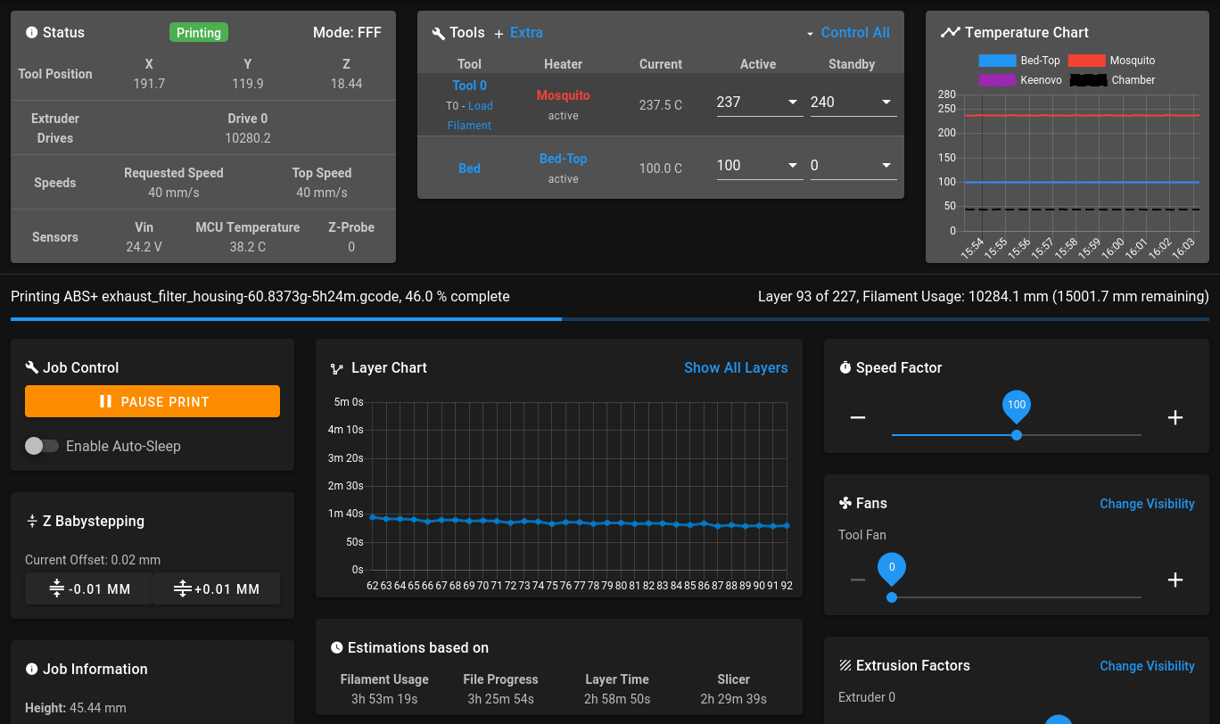
Task: Click the plus icon before Extra
Action: pos(499,33)
